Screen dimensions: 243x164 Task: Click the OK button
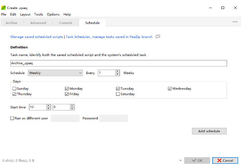[197, 160]
